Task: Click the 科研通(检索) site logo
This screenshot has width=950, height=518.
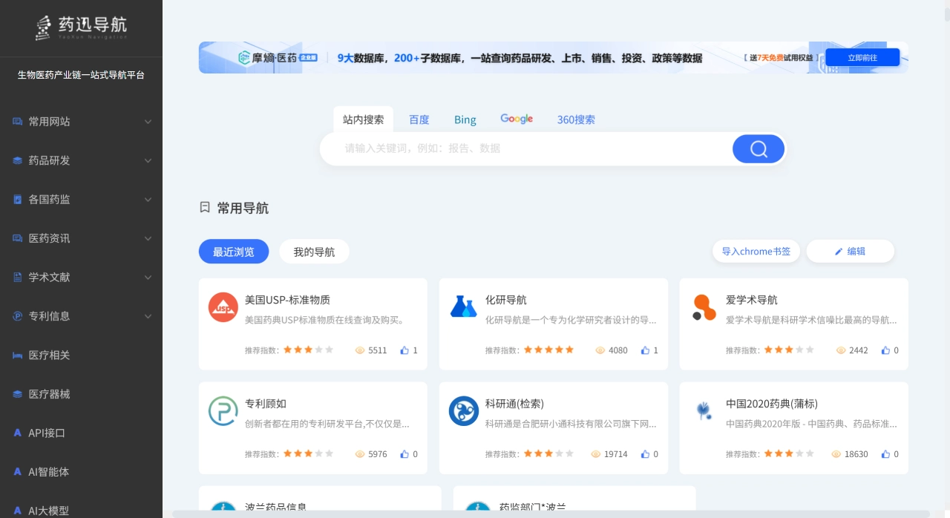Action: click(463, 411)
